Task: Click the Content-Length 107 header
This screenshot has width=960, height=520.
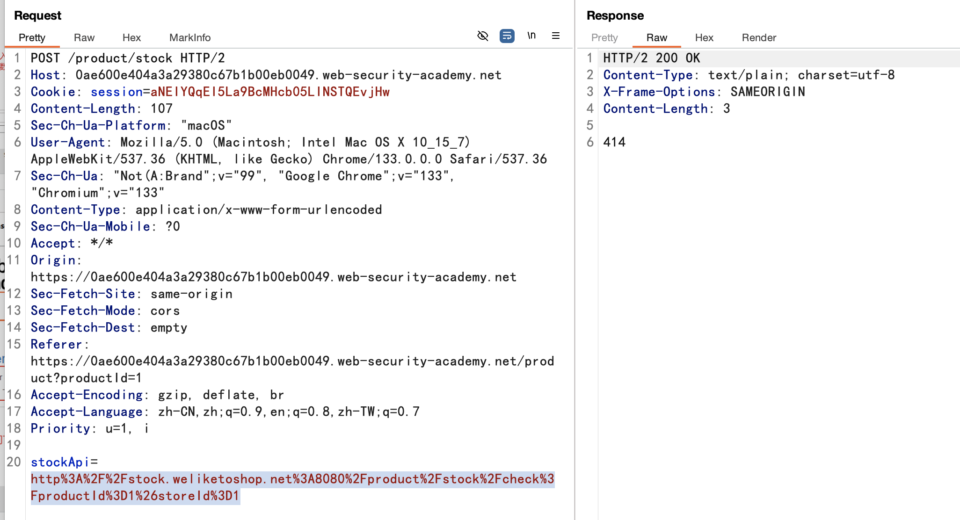Action: pos(102,109)
